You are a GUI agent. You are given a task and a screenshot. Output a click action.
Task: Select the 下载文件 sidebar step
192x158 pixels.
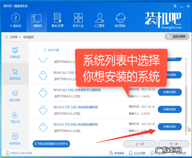click(15, 117)
